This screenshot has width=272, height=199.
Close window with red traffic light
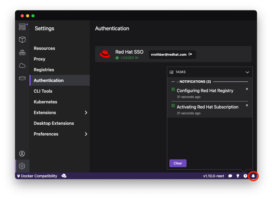click(22, 16)
